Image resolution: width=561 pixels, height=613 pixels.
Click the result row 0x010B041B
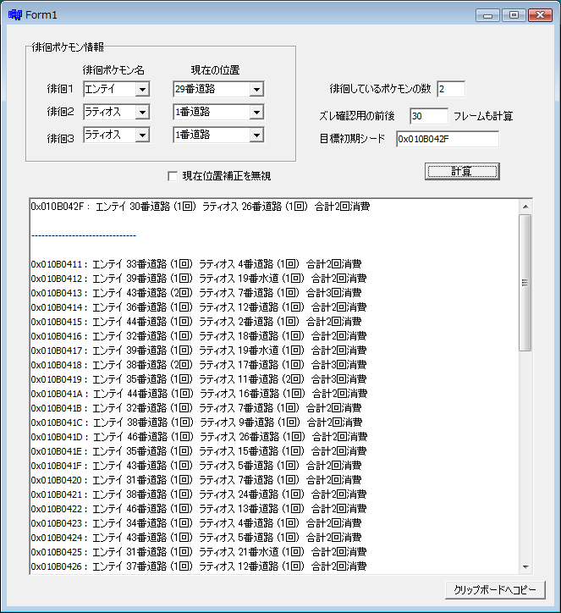click(x=196, y=408)
